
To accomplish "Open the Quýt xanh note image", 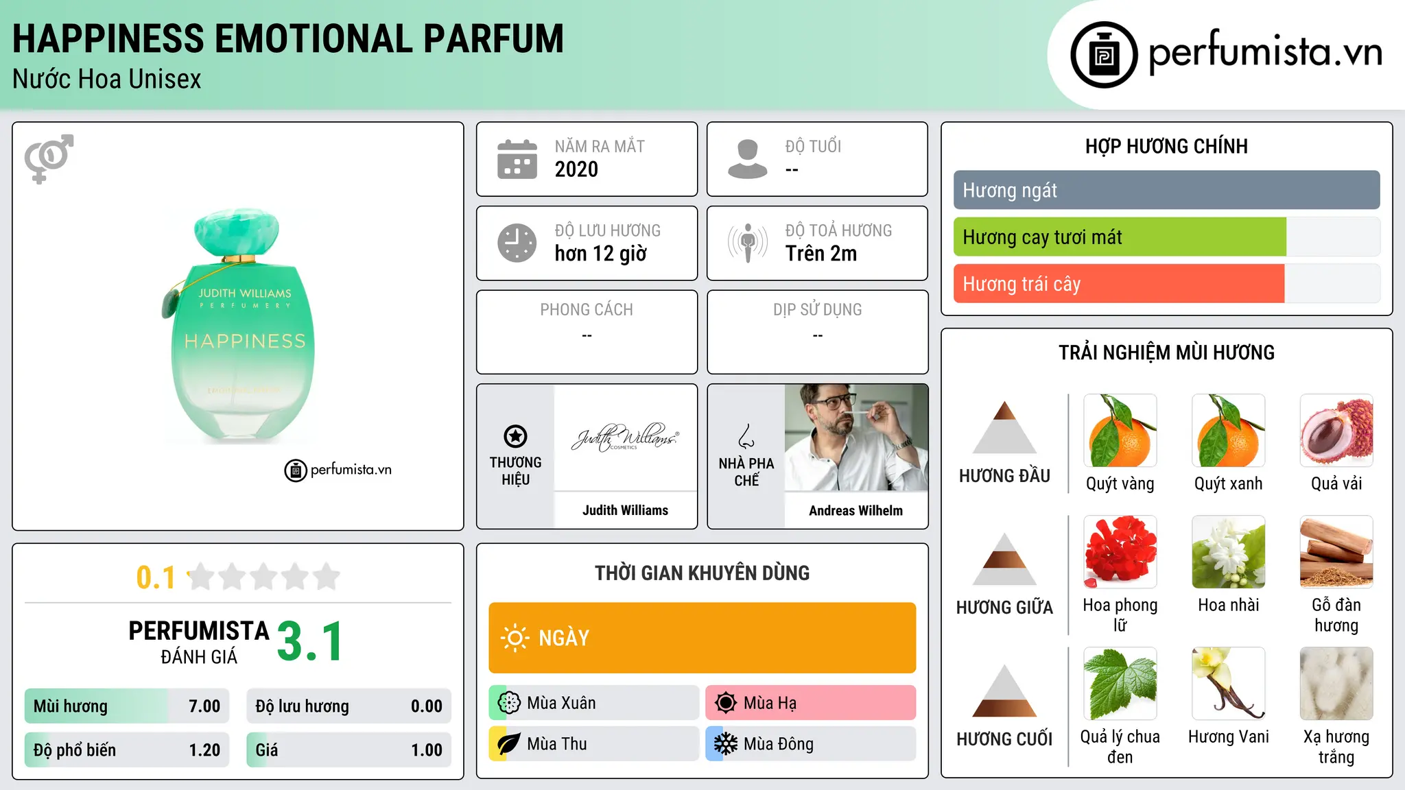I will 1229,431.
